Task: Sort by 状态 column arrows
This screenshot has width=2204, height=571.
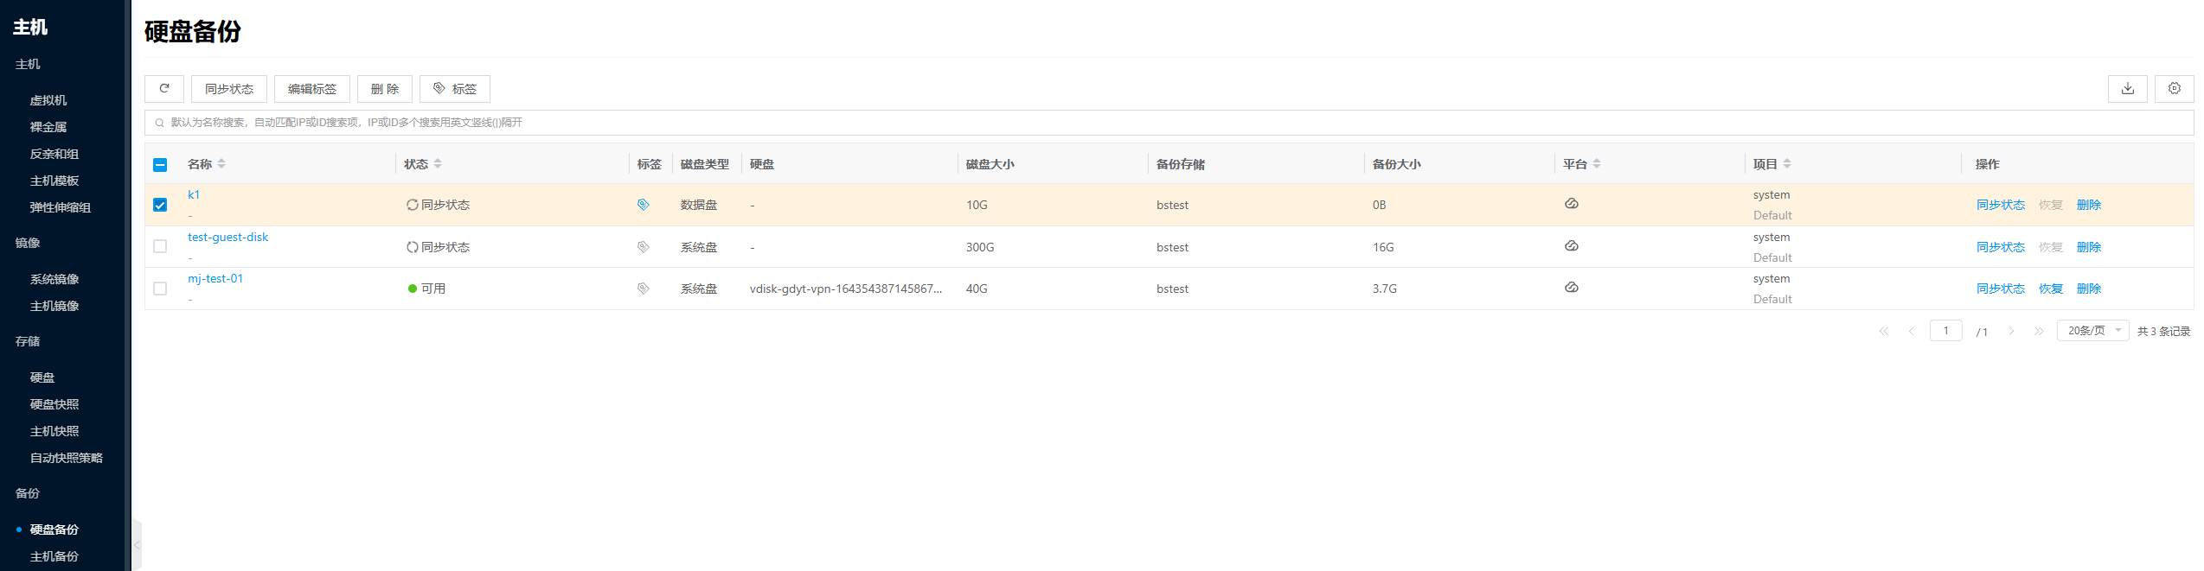Action: click(x=438, y=163)
